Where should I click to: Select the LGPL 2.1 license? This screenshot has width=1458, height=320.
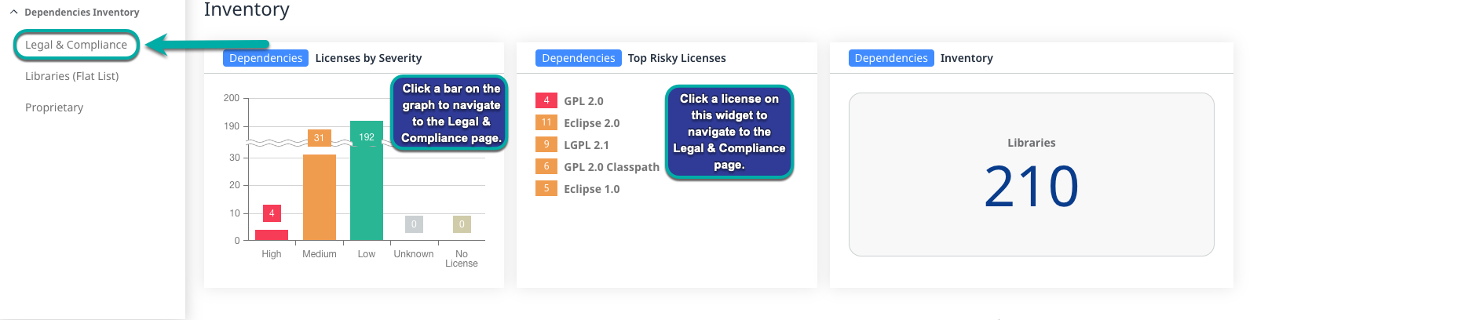[586, 145]
